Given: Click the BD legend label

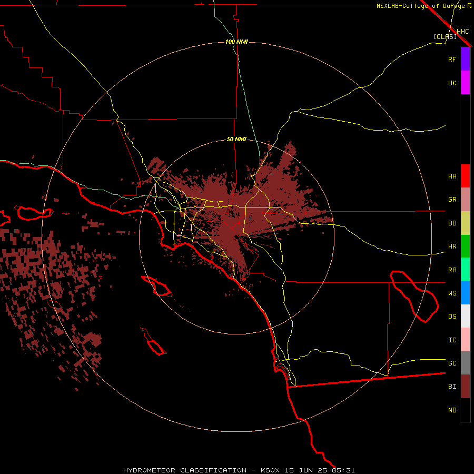Looking at the screenshot, I should 452,223.
